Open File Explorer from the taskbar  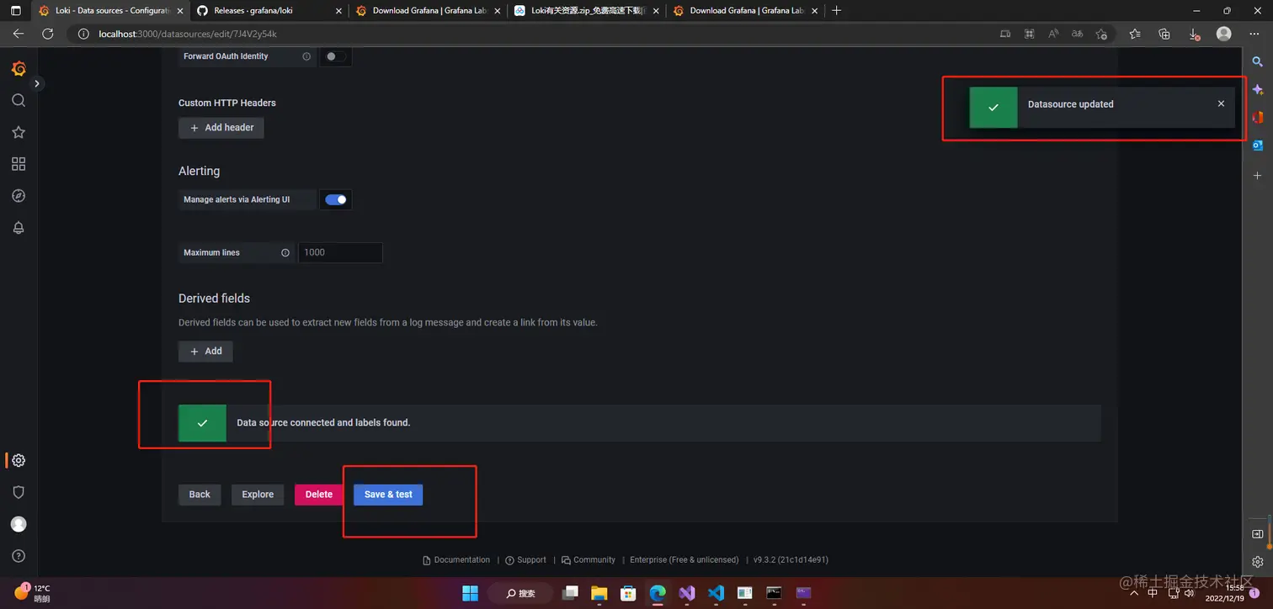[x=599, y=593]
